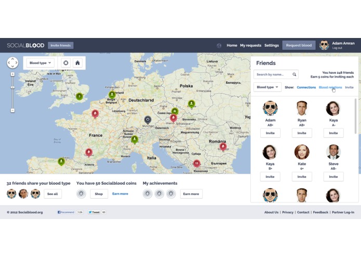The image size is (361, 257).
Task: Show Connections in the Friends panel
Action: coord(306,87)
